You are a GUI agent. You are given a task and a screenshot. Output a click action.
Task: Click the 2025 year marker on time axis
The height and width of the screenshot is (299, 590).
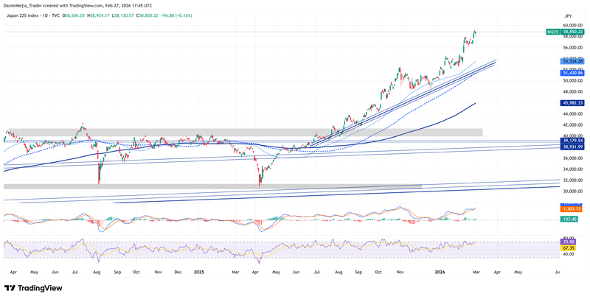coord(198,272)
